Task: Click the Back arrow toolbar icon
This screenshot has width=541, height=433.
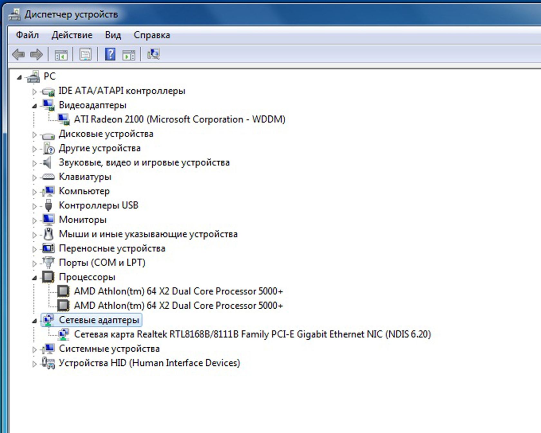Action: [x=18, y=54]
